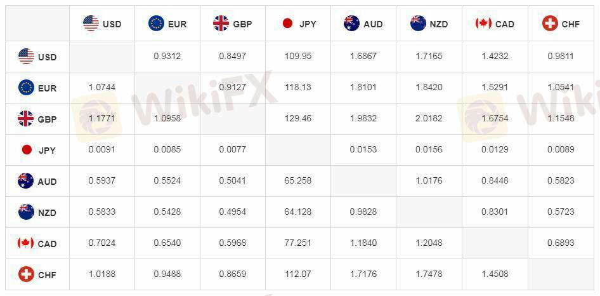Select the EUR to USD rate 1.0744
Screen dimensions: 600x296
tap(102, 87)
